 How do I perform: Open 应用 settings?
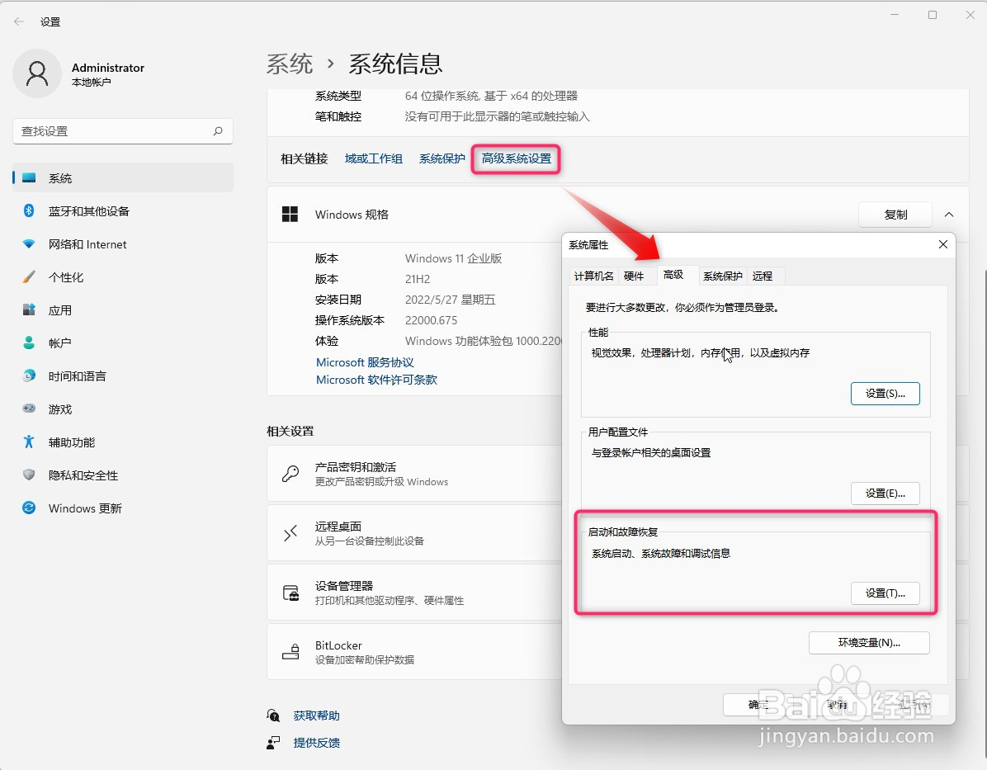123,310
